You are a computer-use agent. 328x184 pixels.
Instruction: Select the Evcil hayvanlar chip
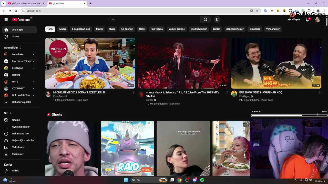click(199, 29)
